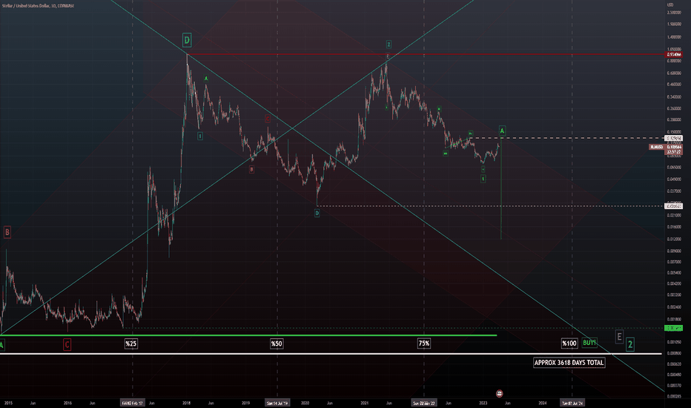Click the 2020 year label on time axis
Screen dimensions: 691x408
point(305,403)
